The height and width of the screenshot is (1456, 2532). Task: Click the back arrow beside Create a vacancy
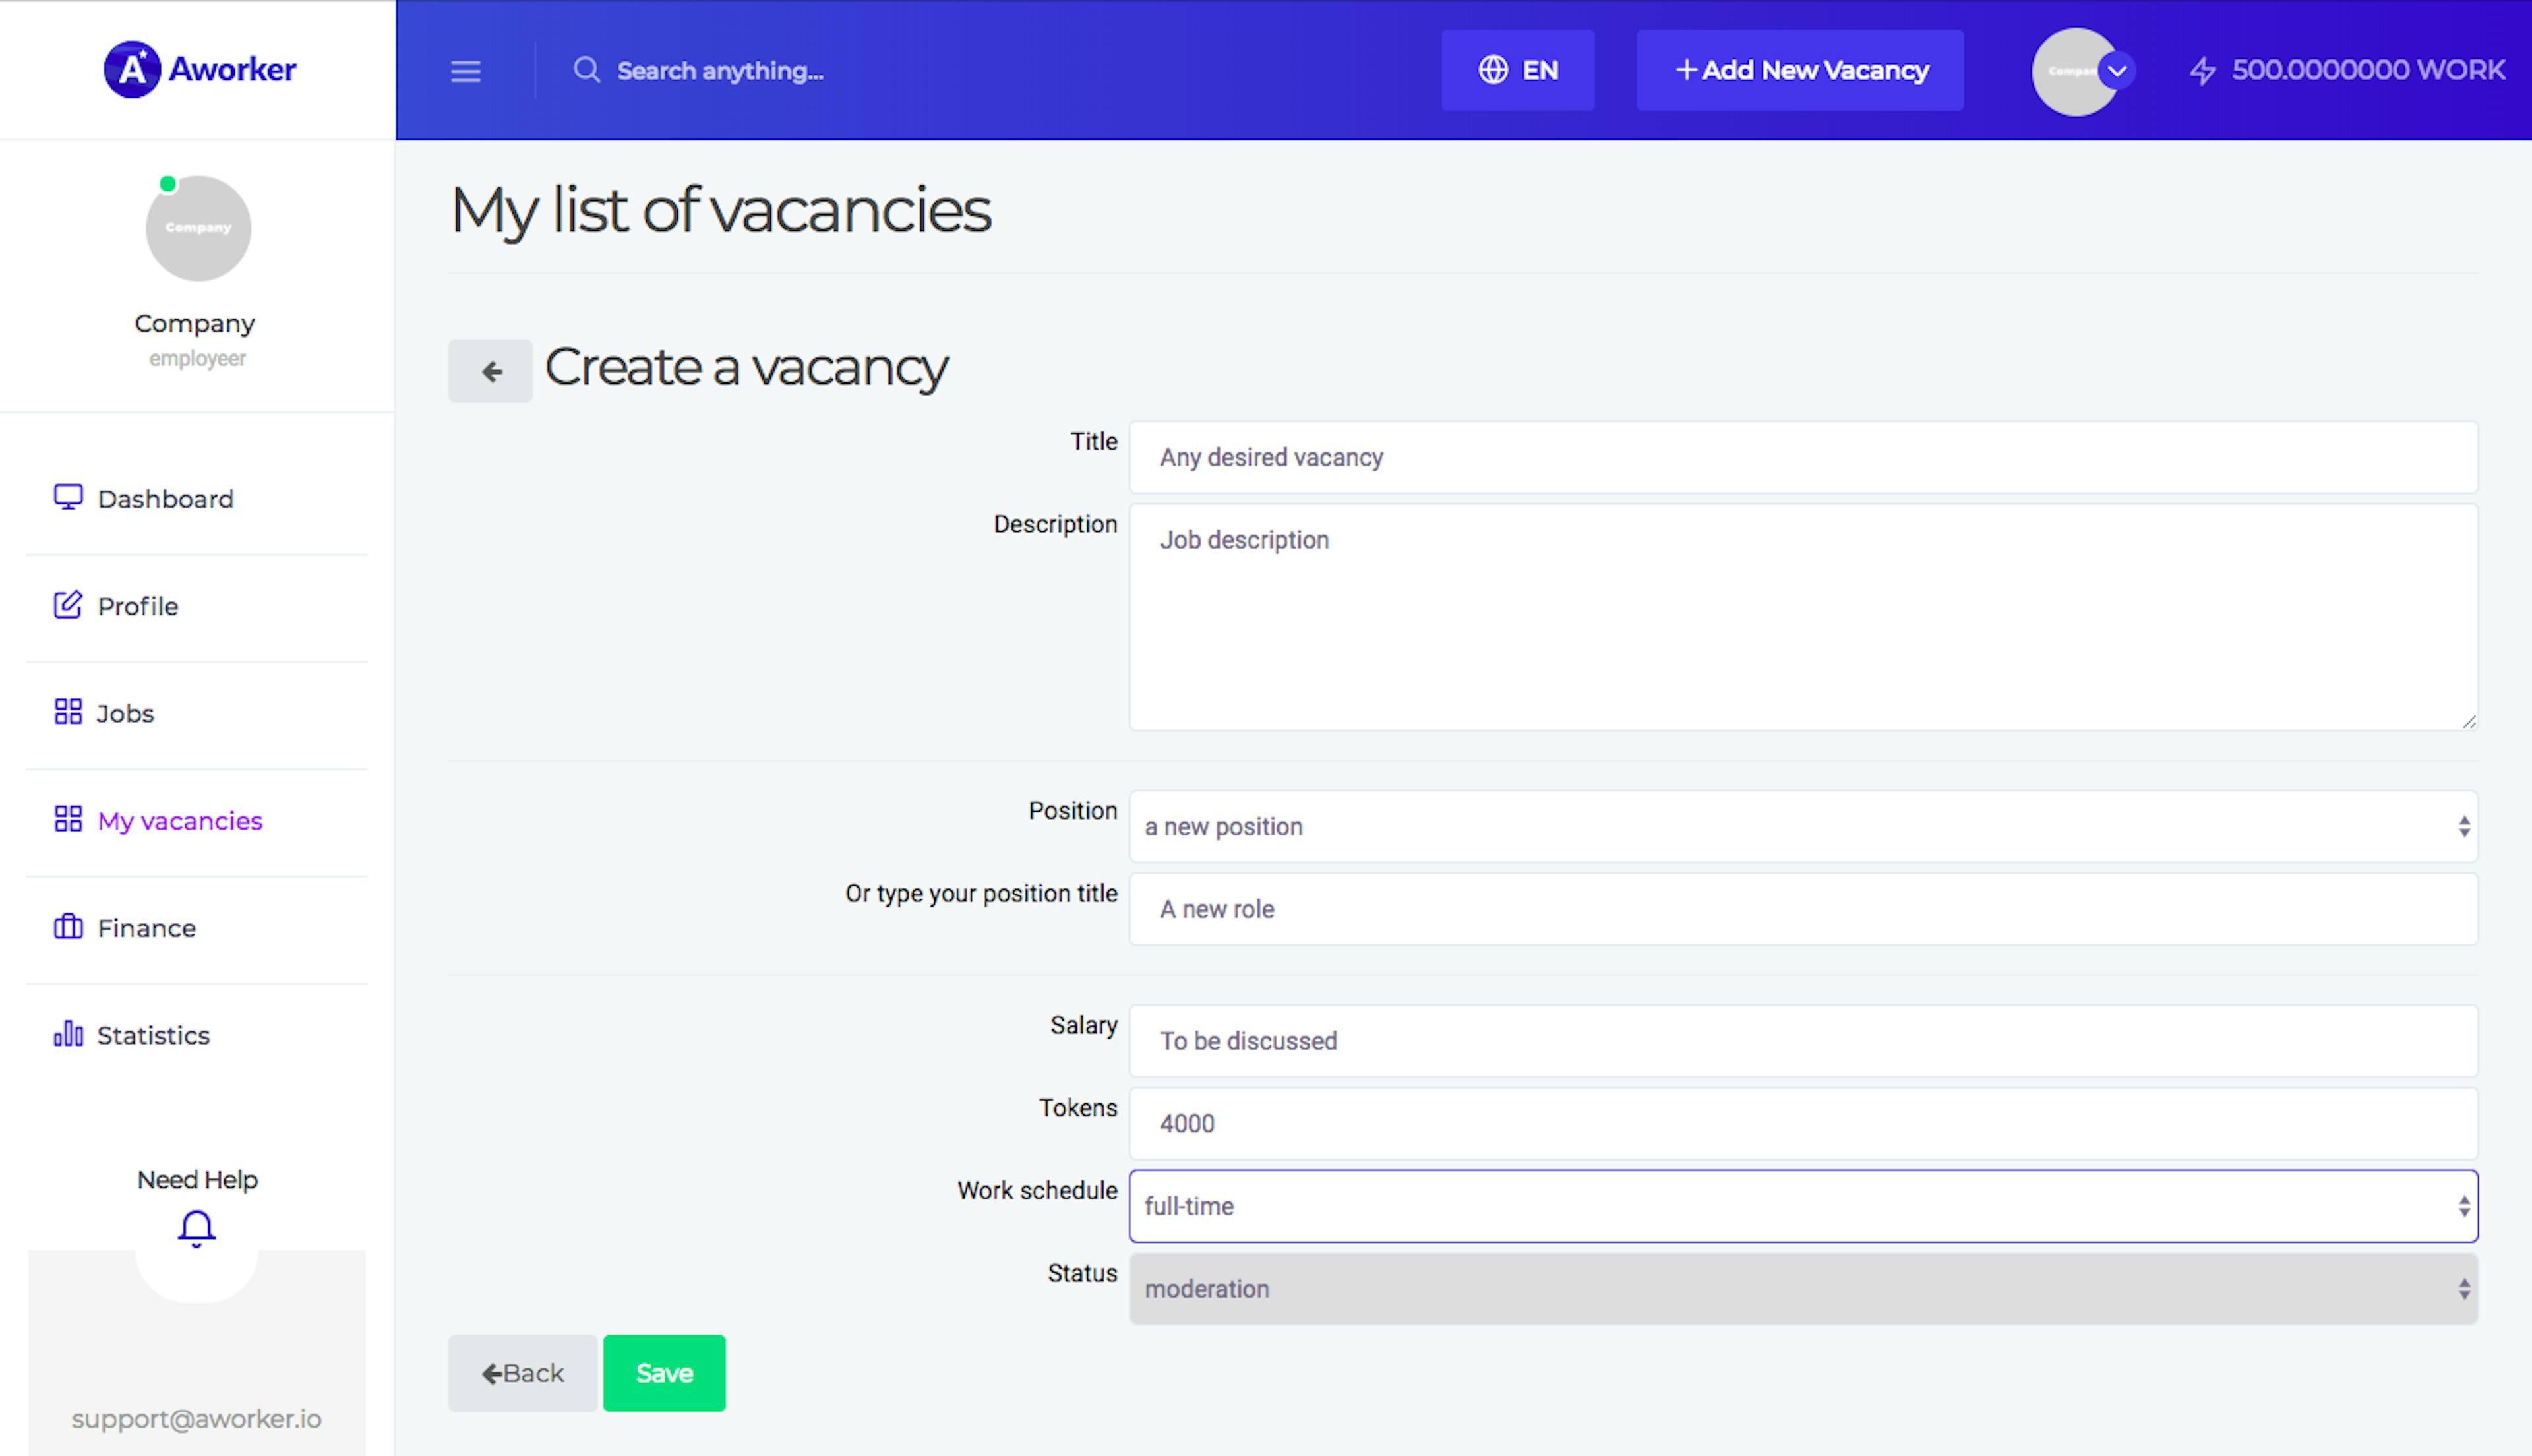[490, 371]
